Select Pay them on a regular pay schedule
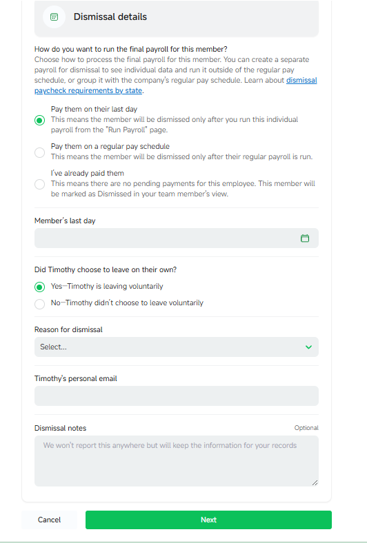 pyautogui.click(x=40, y=152)
